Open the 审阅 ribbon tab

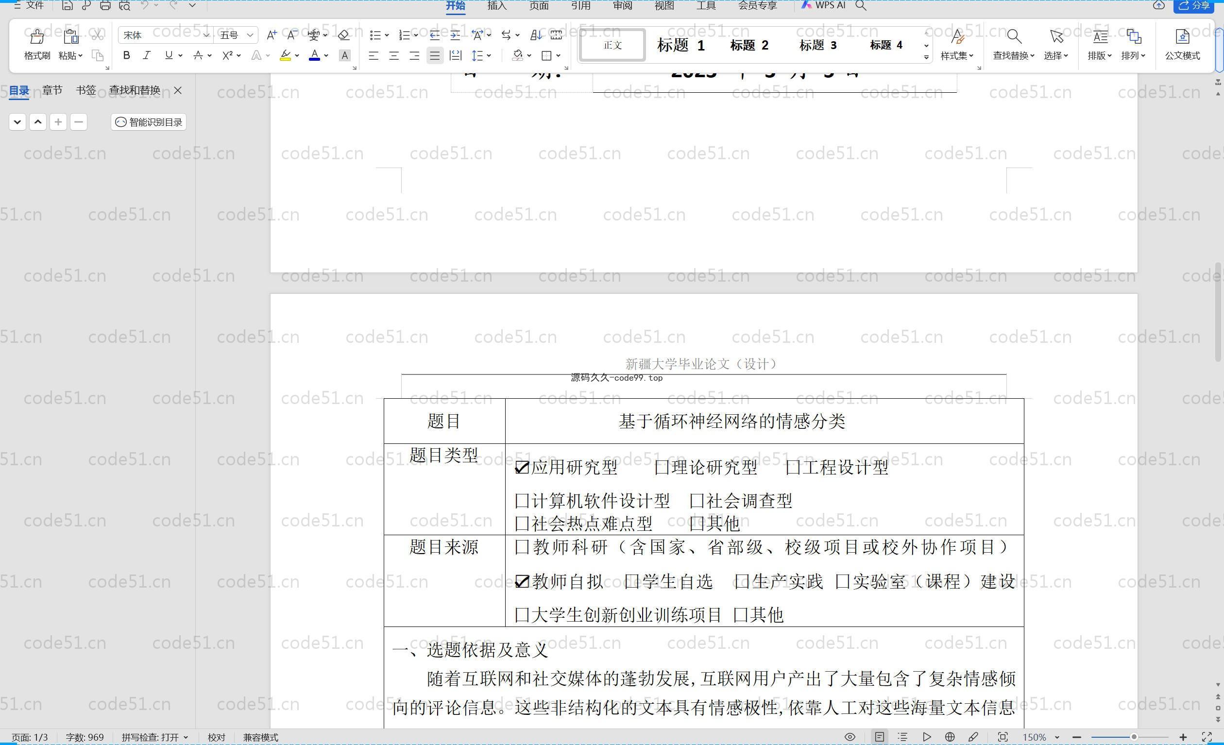[x=622, y=5]
